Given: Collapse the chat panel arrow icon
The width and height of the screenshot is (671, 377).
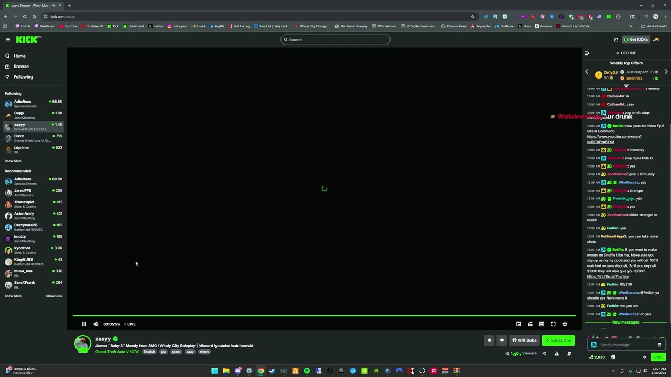Looking at the screenshot, I should click(587, 53).
